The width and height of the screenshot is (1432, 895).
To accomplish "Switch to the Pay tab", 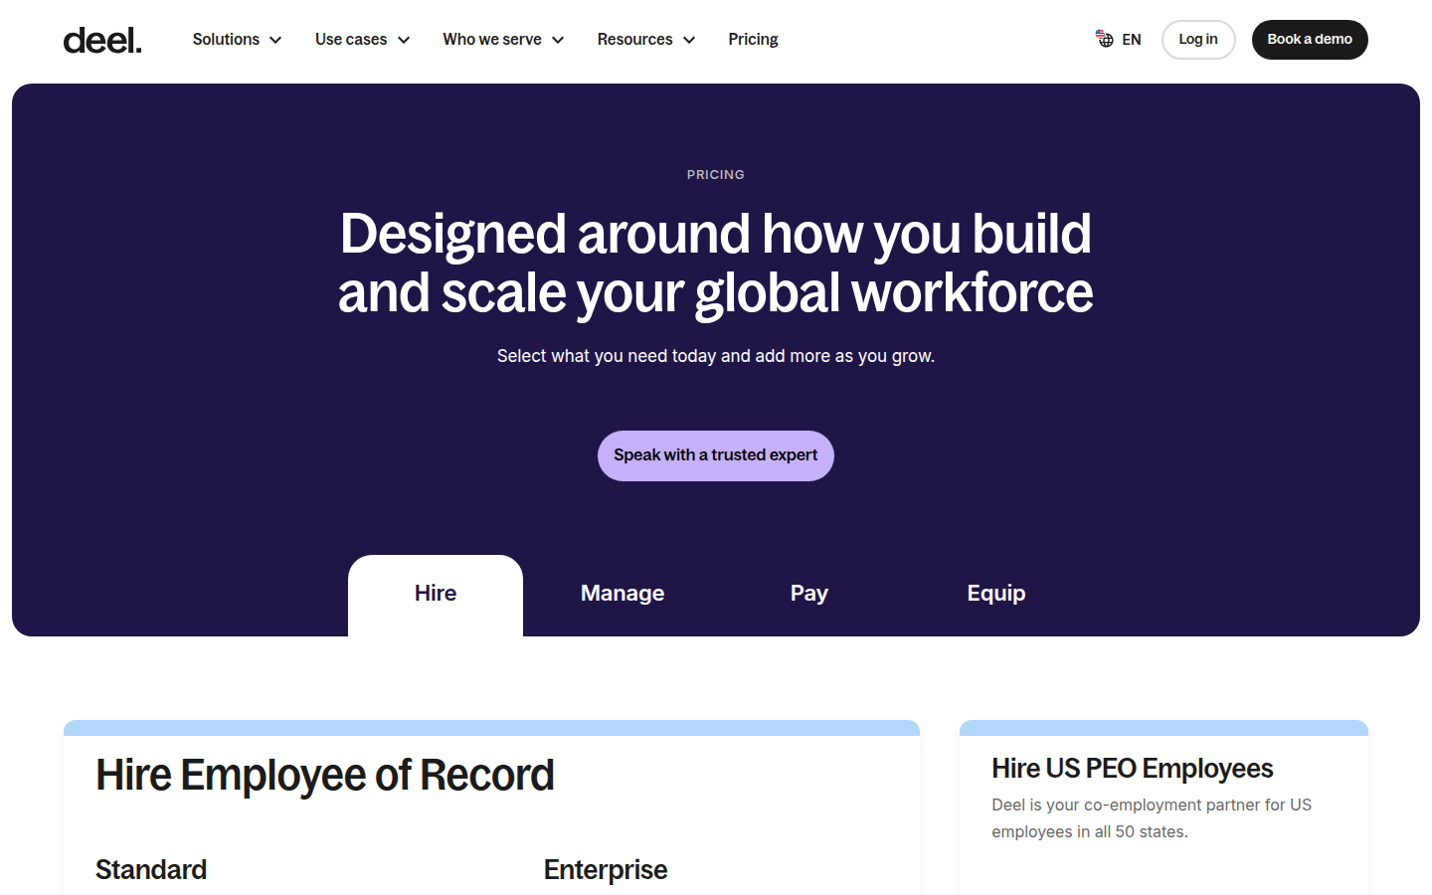I will pyautogui.click(x=809, y=594).
